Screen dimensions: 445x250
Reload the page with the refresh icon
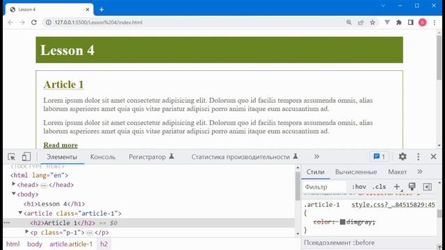34,22
